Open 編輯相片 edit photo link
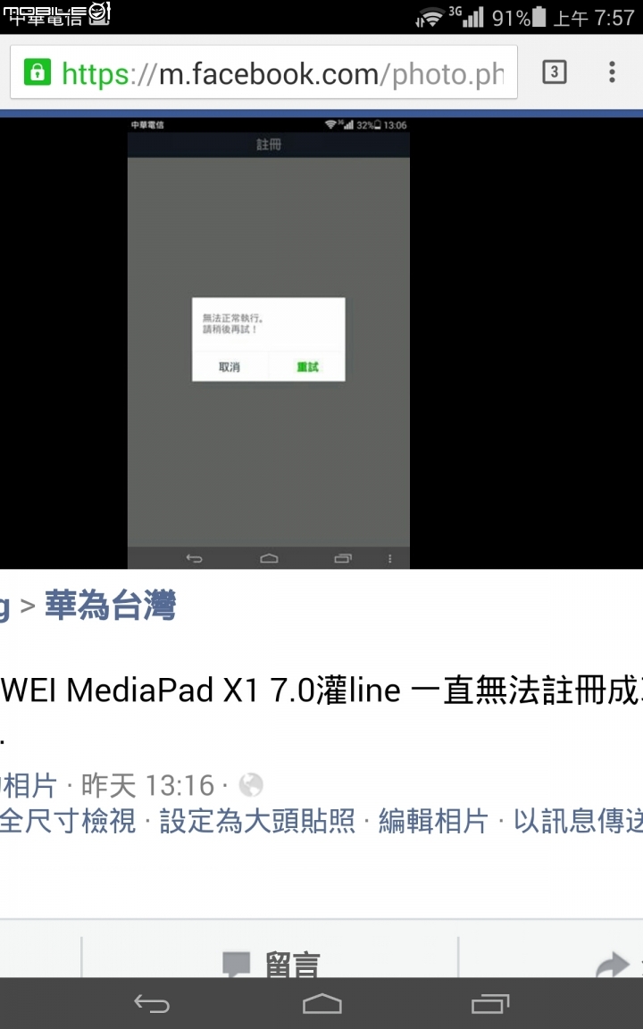The height and width of the screenshot is (1029, 643). (x=434, y=820)
